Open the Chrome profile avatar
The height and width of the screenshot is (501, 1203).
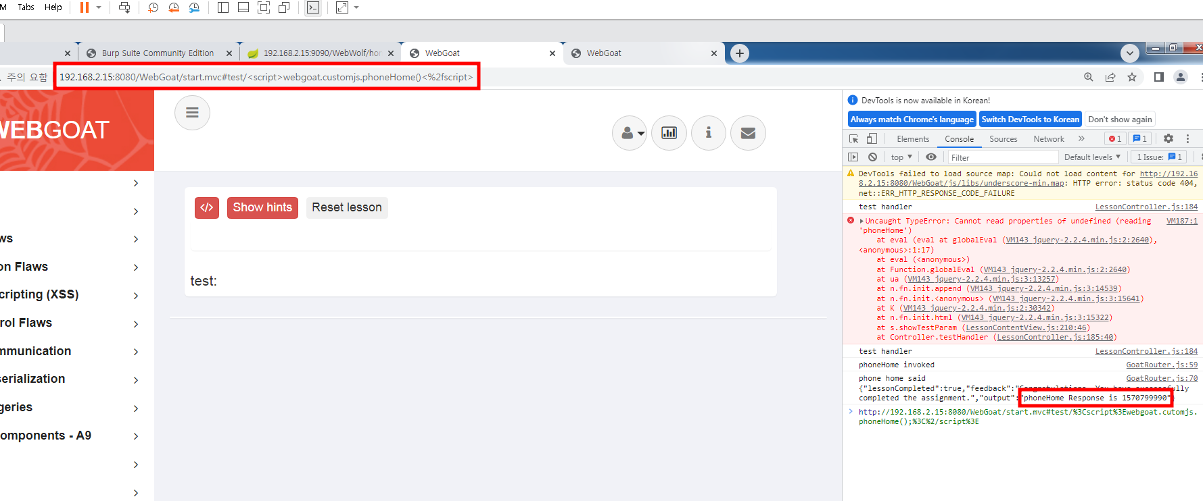(1181, 77)
